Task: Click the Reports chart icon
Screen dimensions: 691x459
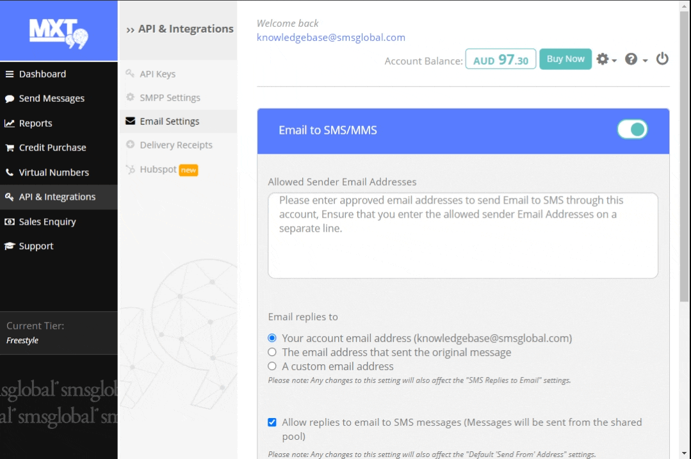Action: (x=10, y=124)
